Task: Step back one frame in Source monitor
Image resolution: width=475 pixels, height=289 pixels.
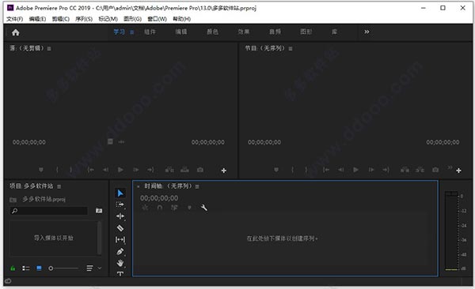Action: (105, 170)
